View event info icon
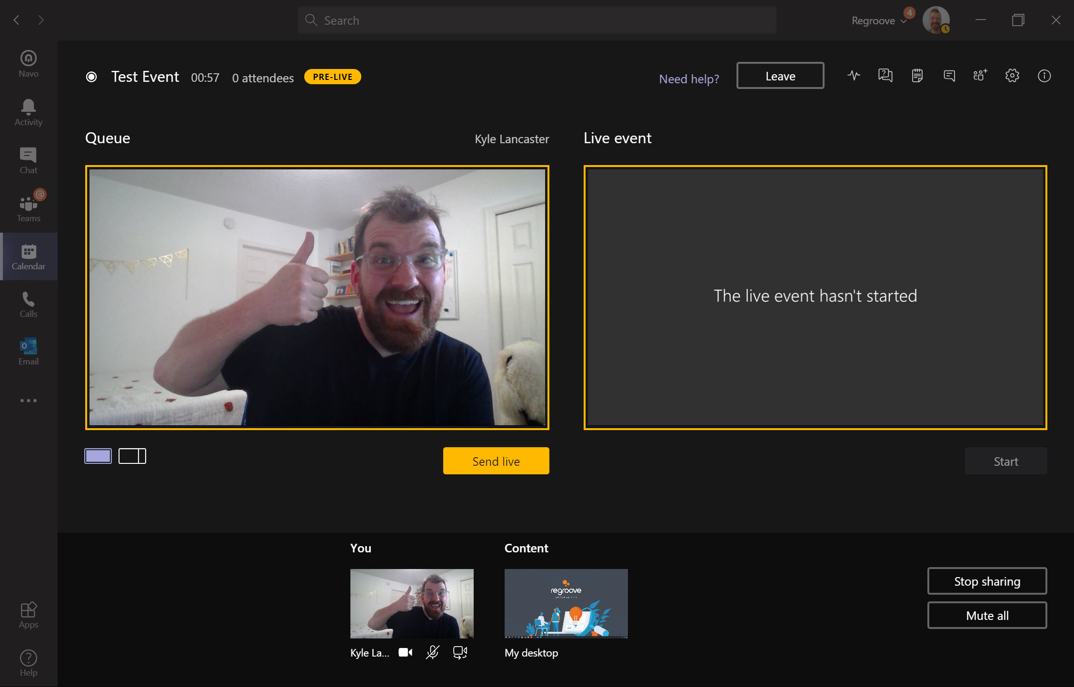Viewport: 1074px width, 687px height. [1044, 76]
